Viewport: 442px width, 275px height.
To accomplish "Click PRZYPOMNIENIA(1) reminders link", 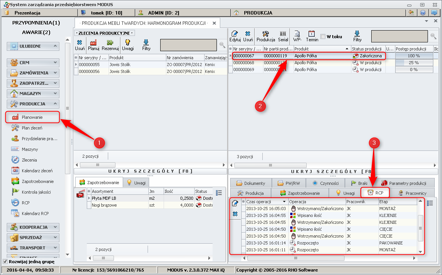I will [36, 23].
